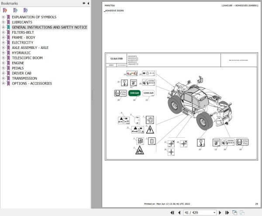The image size is (262, 216).
Task: Expand the TELESCOPIC BOOM bookmark node
Action: 3,58
